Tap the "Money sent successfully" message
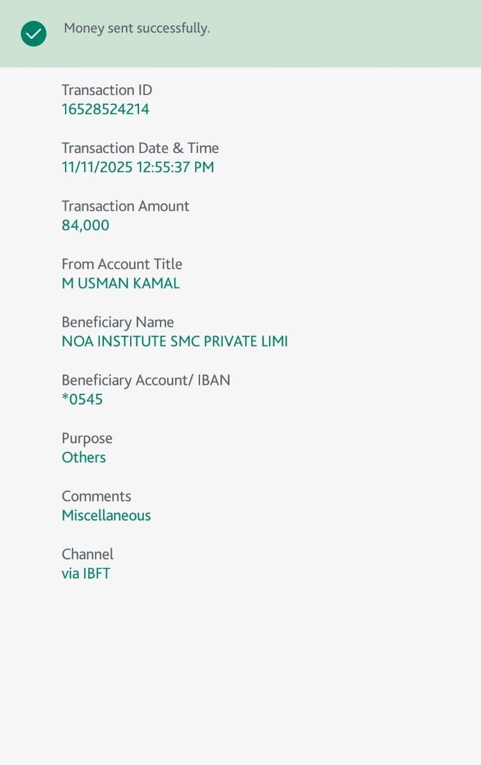This screenshot has width=481, height=765. (137, 28)
